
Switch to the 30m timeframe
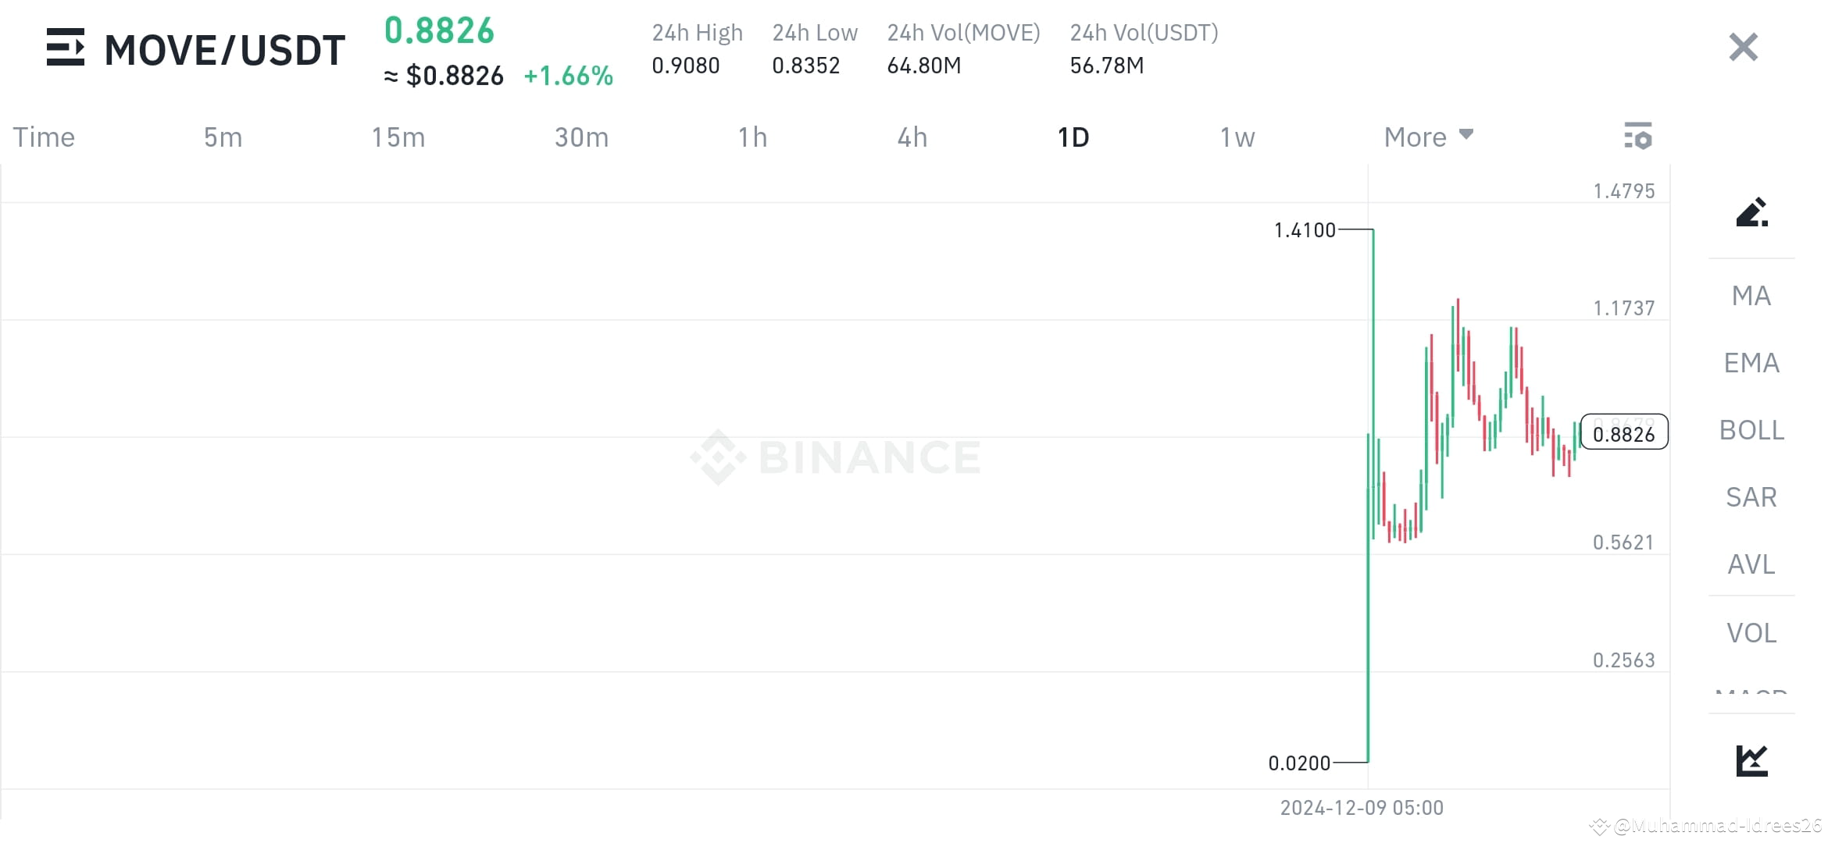click(x=580, y=137)
